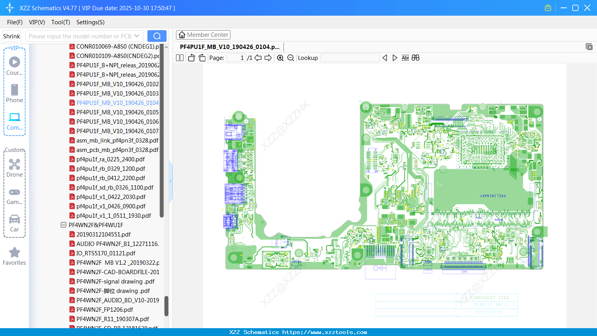
Task: Click the zoom in magnifier icon
Action: [x=280, y=58]
